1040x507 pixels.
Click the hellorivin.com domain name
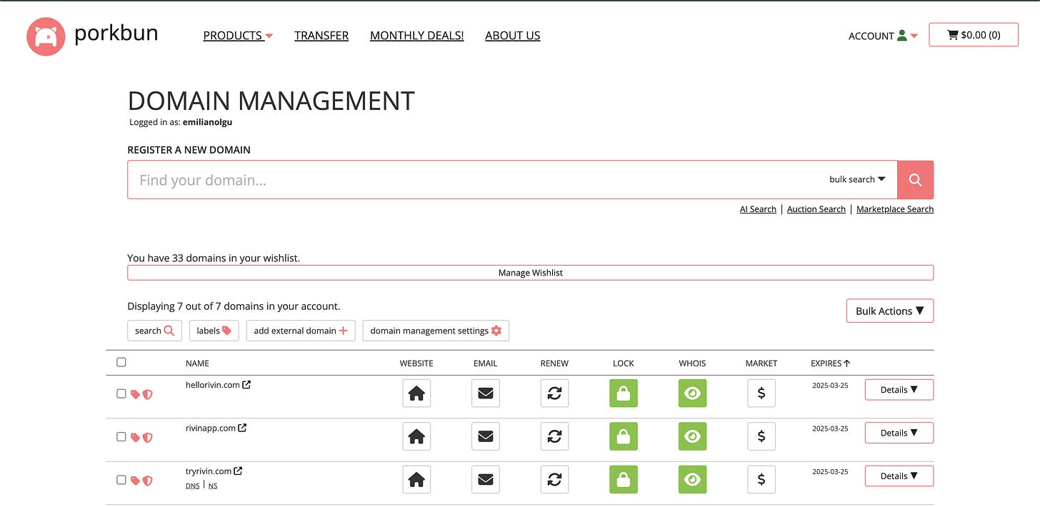[x=212, y=384]
